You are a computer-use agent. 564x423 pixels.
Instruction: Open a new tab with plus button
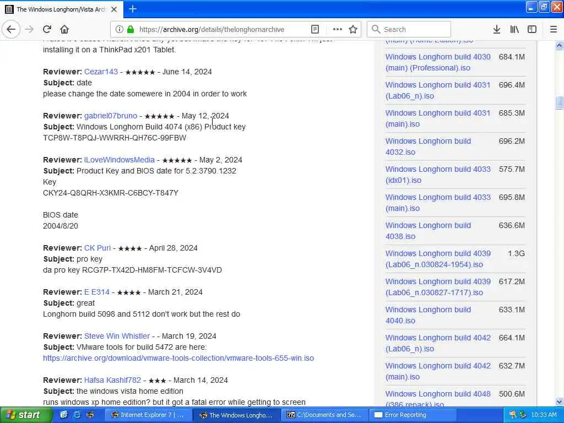click(x=133, y=9)
